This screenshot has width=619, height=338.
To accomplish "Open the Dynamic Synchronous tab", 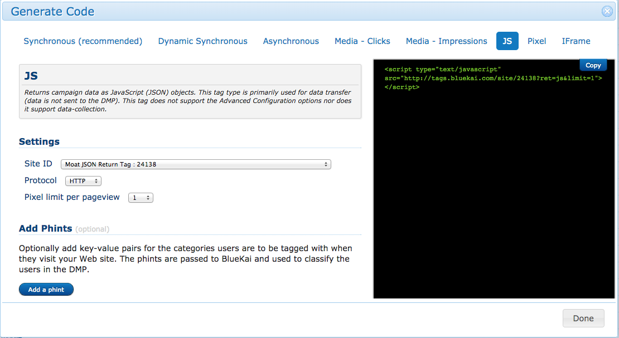I will [x=202, y=41].
